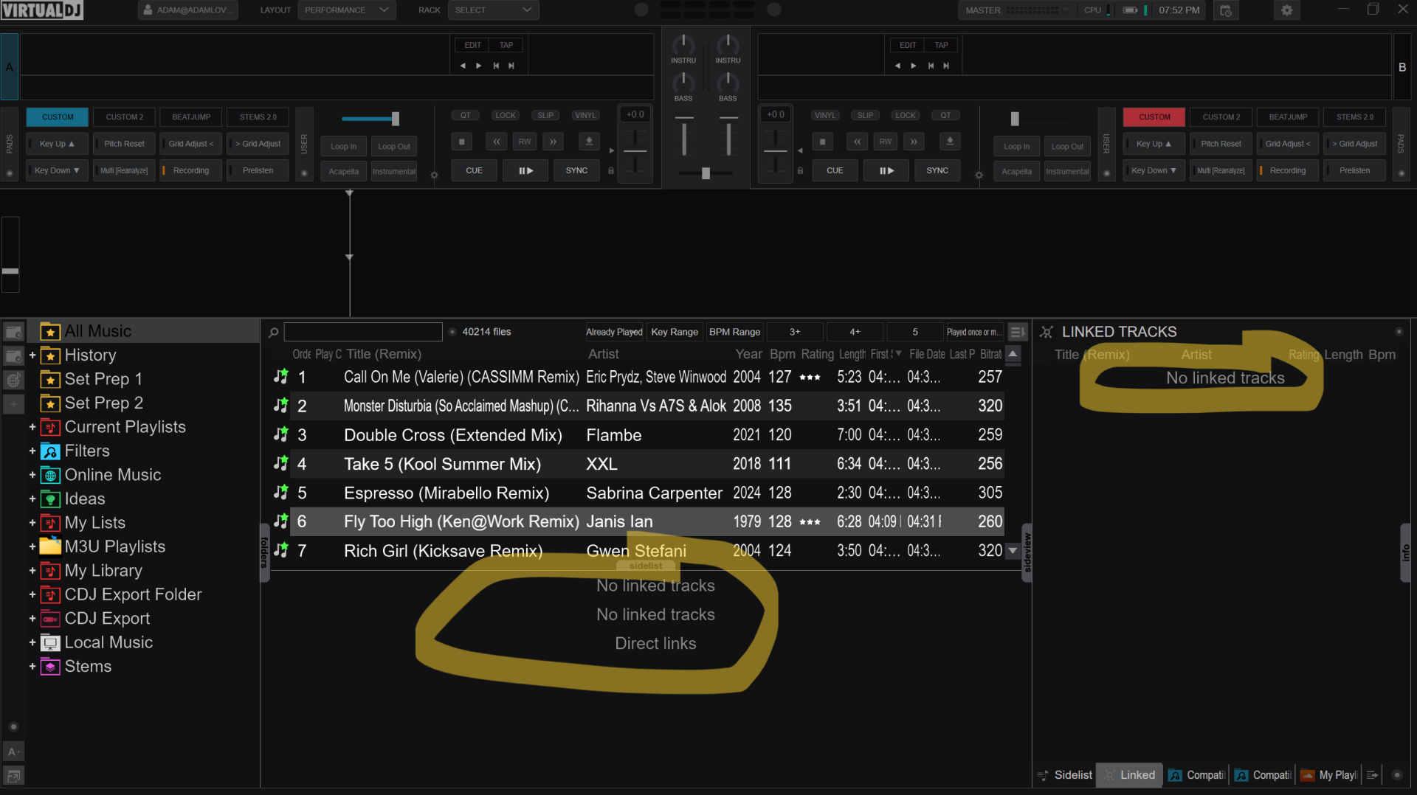Toggle deck B SLIP mode
Screen dimensions: 1417x795
point(866,116)
